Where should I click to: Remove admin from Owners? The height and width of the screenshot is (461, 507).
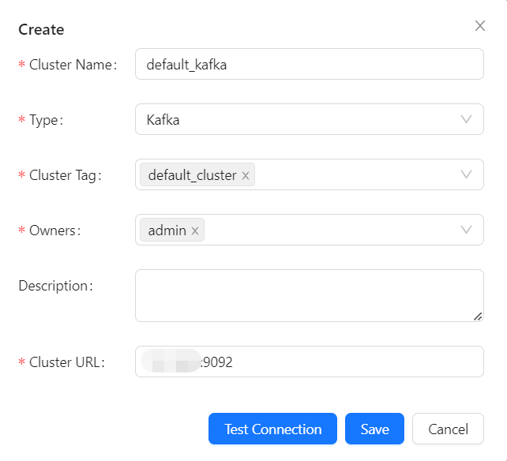point(195,231)
